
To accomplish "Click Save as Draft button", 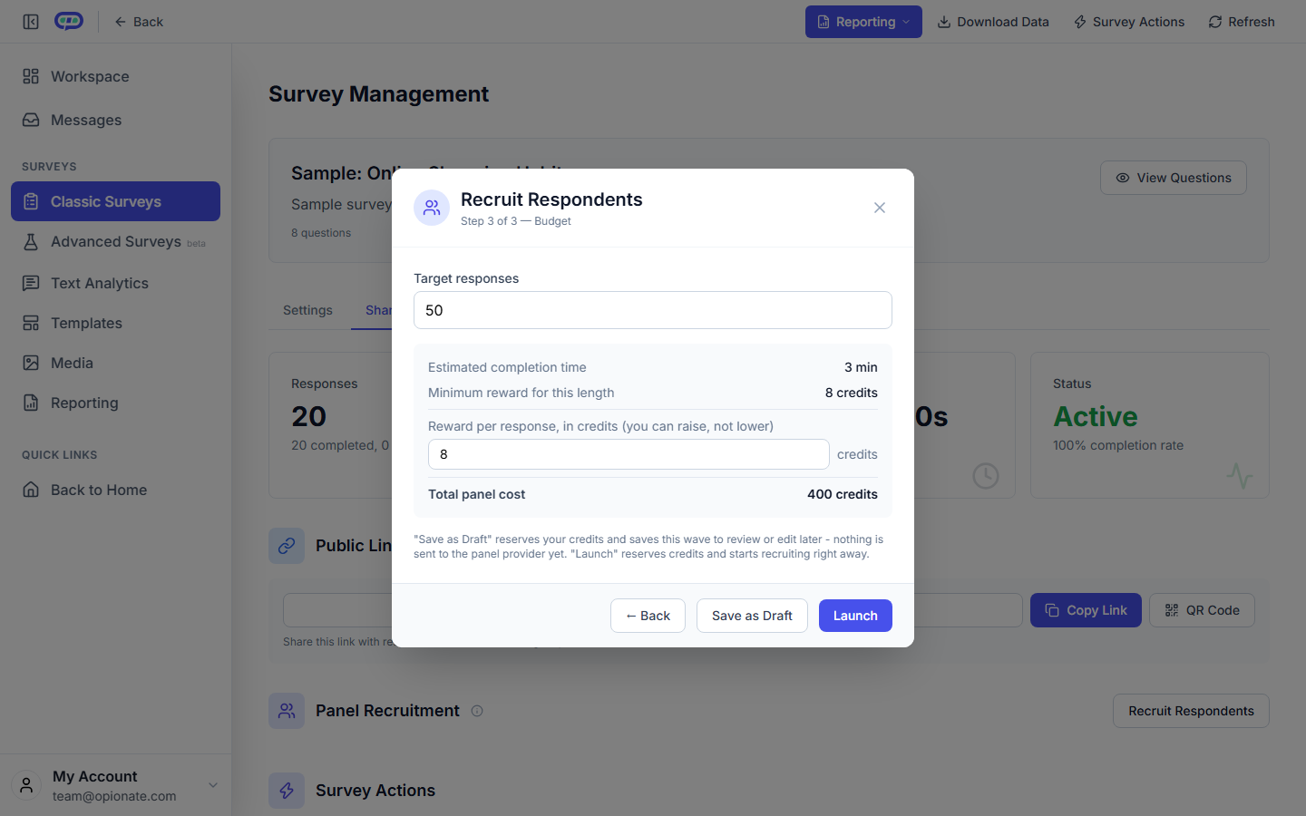I will (752, 616).
